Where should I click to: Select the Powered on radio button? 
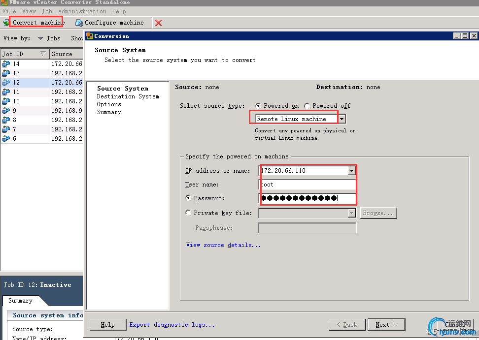(x=258, y=106)
